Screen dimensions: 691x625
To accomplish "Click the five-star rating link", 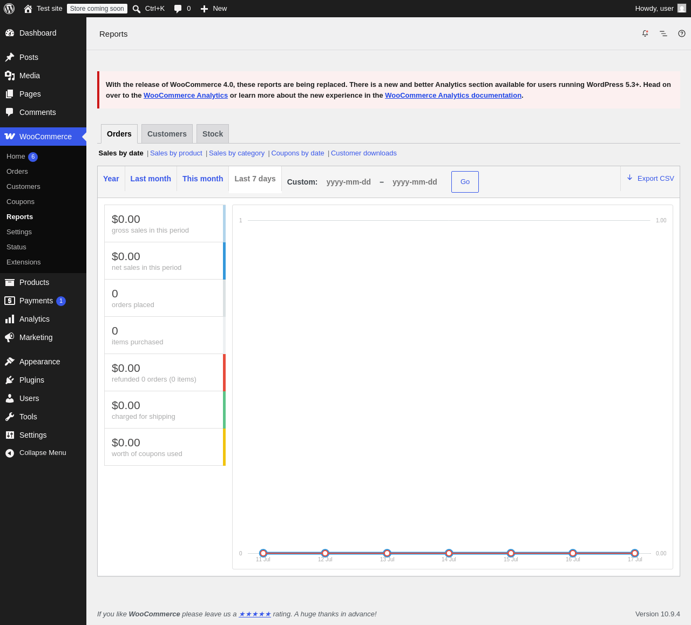I will pyautogui.click(x=255, y=614).
